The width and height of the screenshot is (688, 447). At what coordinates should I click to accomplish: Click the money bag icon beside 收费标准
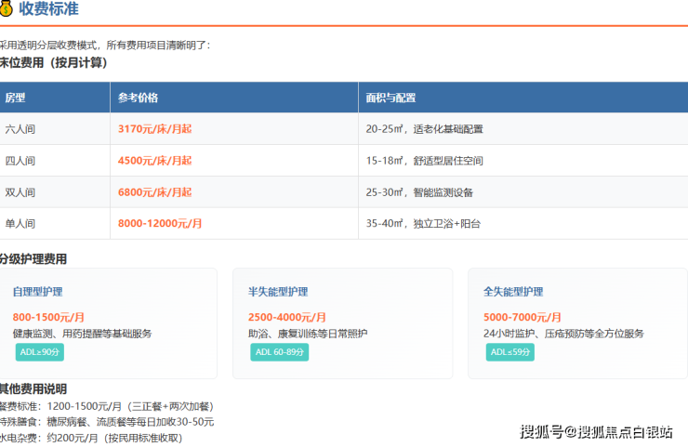[x=7, y=9]
